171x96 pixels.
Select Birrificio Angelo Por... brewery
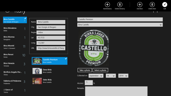click(15, 73)
